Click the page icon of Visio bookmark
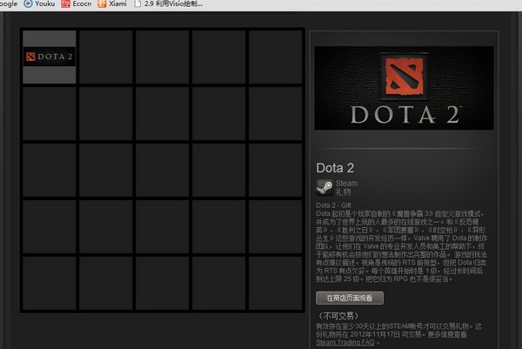 tap(137, 3)
